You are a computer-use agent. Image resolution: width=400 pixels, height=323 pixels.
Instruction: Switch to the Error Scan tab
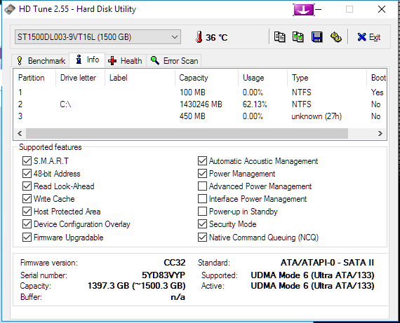coord(174,61)
